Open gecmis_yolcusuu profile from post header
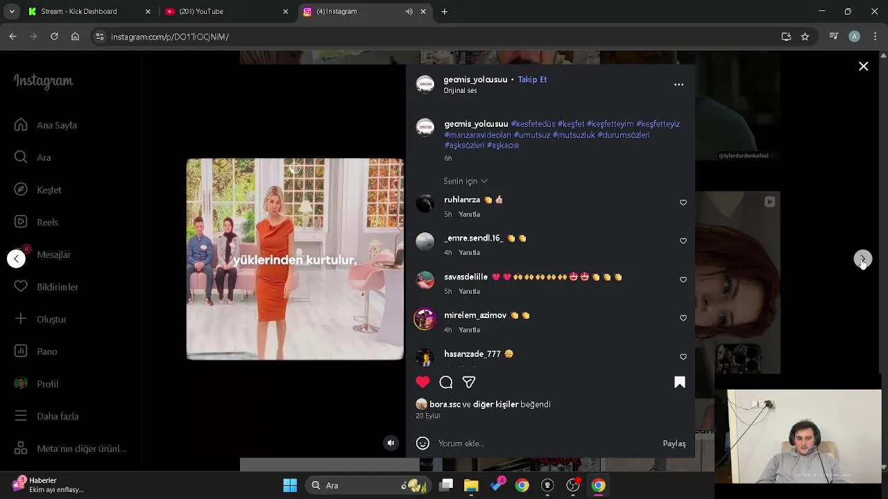 pos(475,80)
